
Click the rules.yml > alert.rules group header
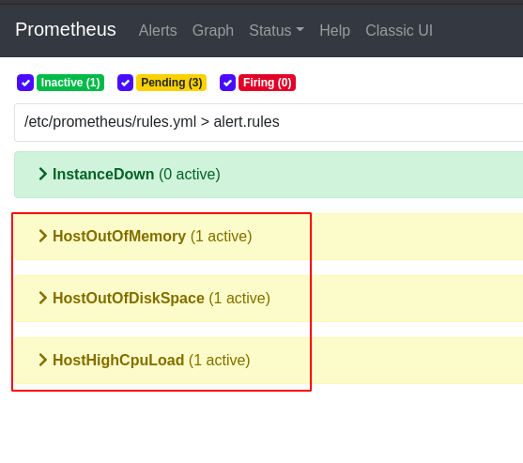pyautogui.click(x=269, y=122)
